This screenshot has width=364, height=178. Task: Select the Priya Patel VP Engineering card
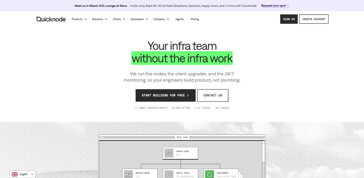point(181,173)
